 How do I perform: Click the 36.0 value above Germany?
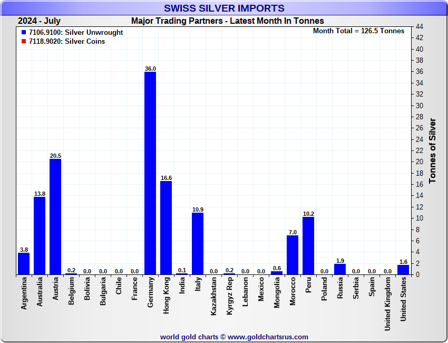[x=150, y=69]
